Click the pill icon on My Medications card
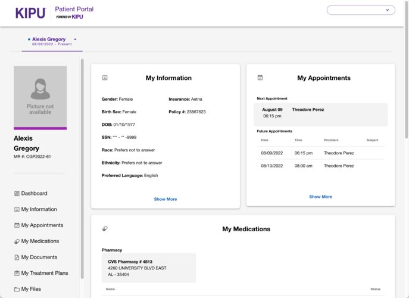This screenshot has height=298, width=409. tap(105, 229)
